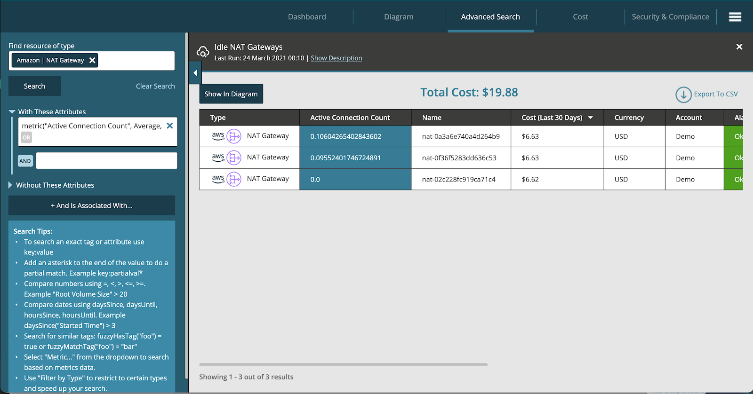Go to the Security & Compliance tab
753x394 pixels.
pyautogui.click(x=670, y=17)
